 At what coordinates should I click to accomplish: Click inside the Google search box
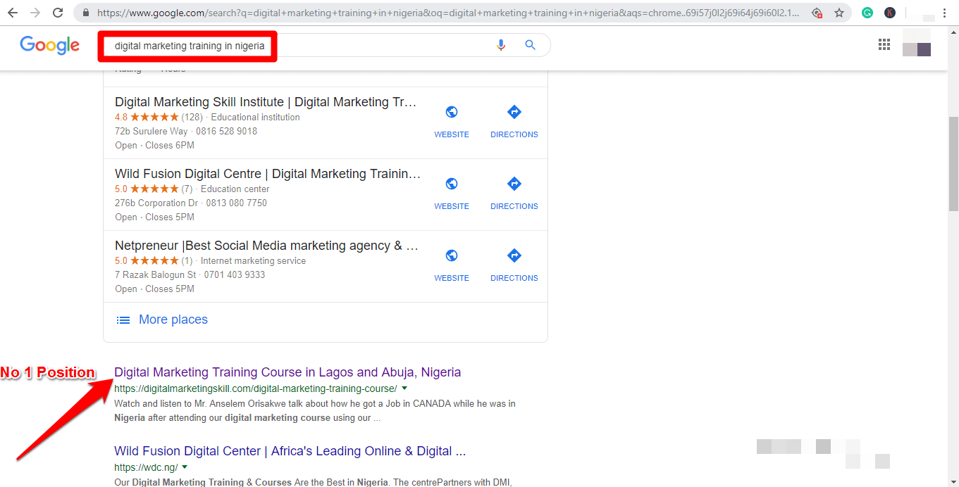tap(380, 46)
